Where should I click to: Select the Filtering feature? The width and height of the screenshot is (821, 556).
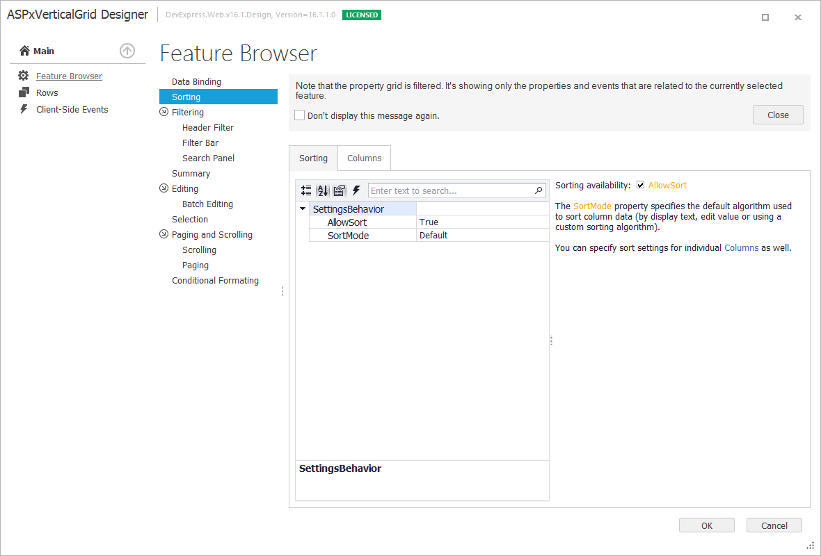tap(188, 112)
